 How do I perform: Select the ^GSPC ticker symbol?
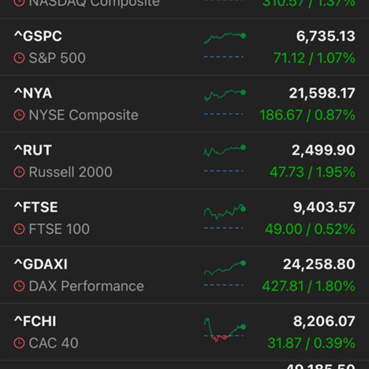click(x=38, y=36)
